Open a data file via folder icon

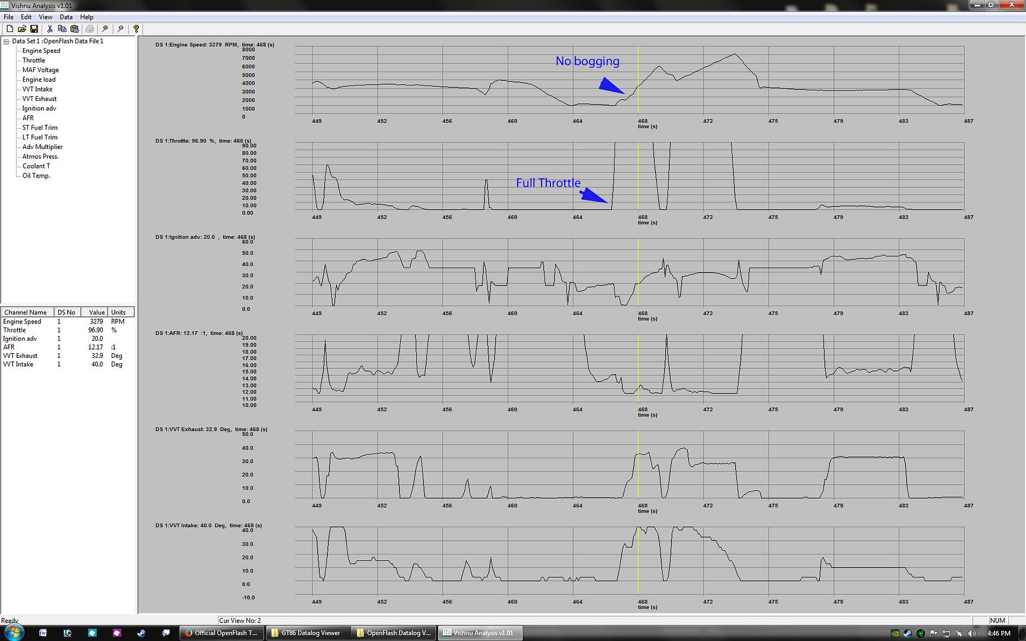[x=22, y=28]
